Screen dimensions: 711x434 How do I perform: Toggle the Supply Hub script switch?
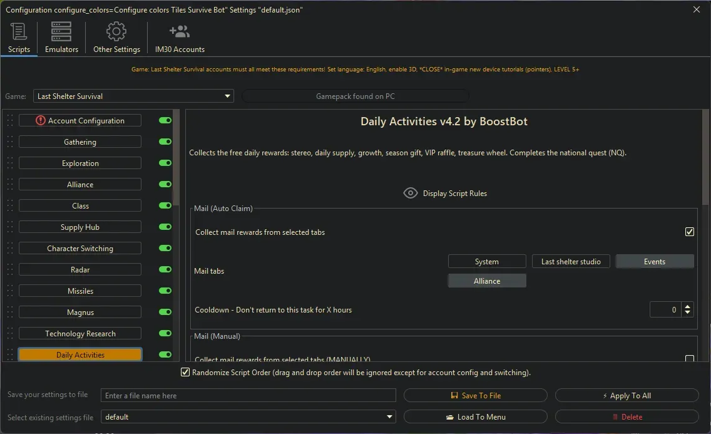click(165, 227)
